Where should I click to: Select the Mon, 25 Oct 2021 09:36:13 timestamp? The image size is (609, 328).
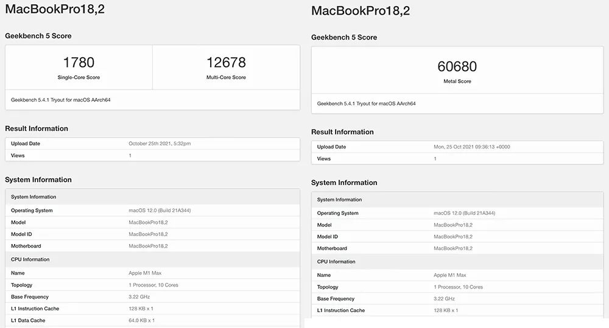(471, 147)
